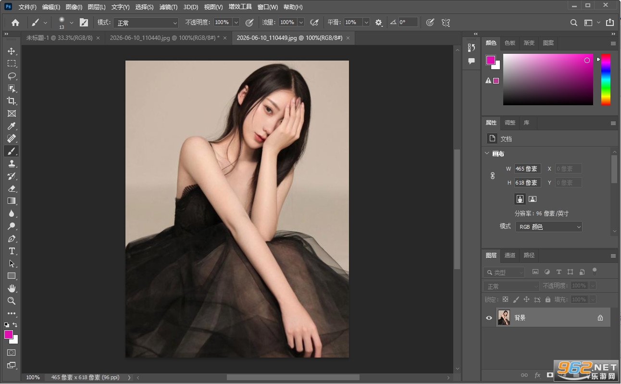Open the blend 模式 dropdown showing 正常
This screenshot has height=384, width=621.
tap(146, 23)
